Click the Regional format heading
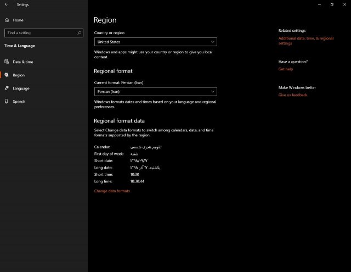This screenshot has width=351, height=272. coord(114,71)
